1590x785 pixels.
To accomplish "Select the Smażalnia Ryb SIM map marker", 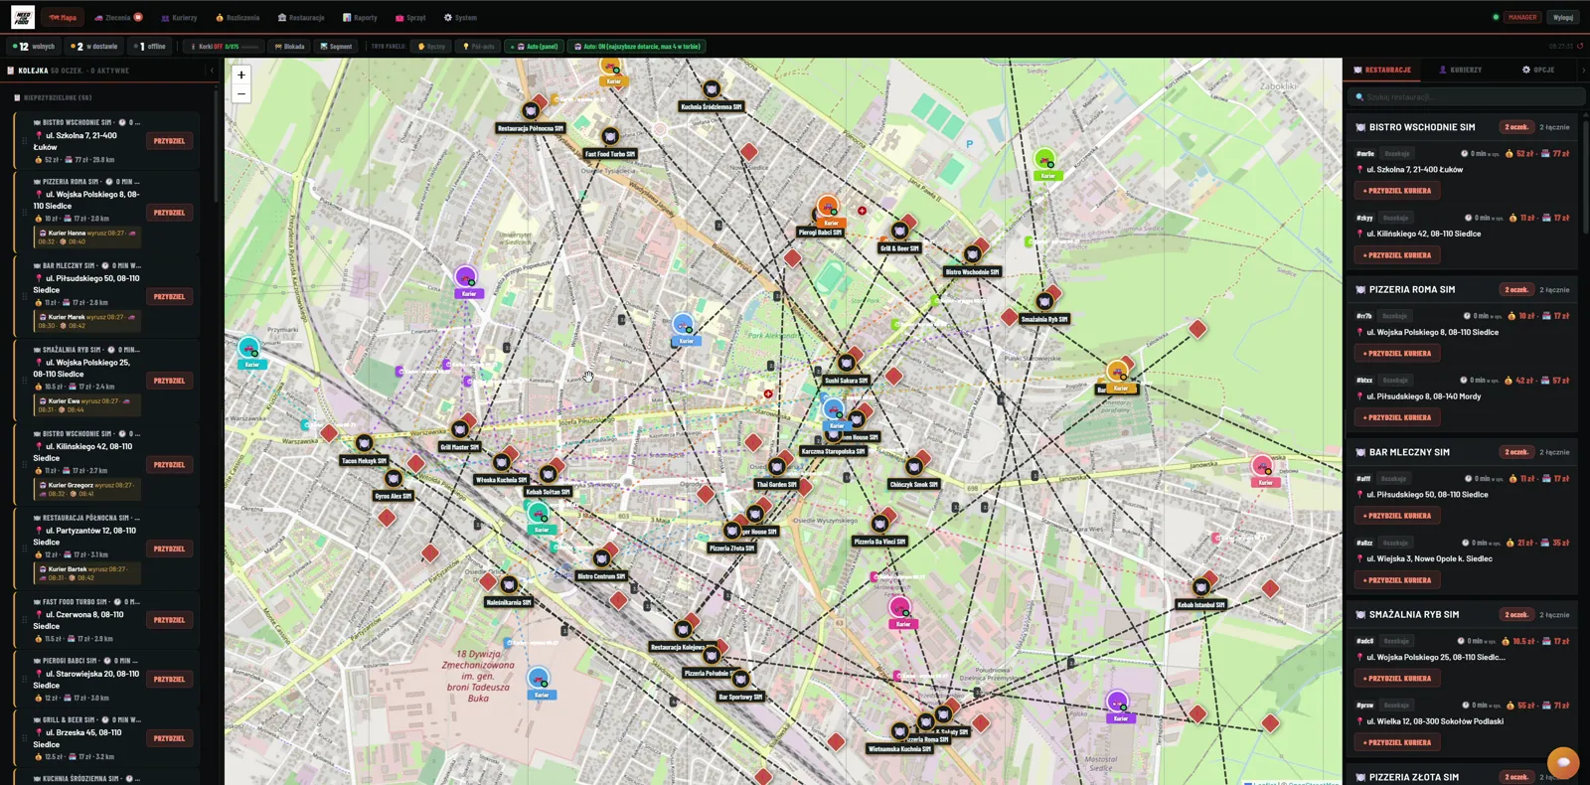I will pos(1043,302).
